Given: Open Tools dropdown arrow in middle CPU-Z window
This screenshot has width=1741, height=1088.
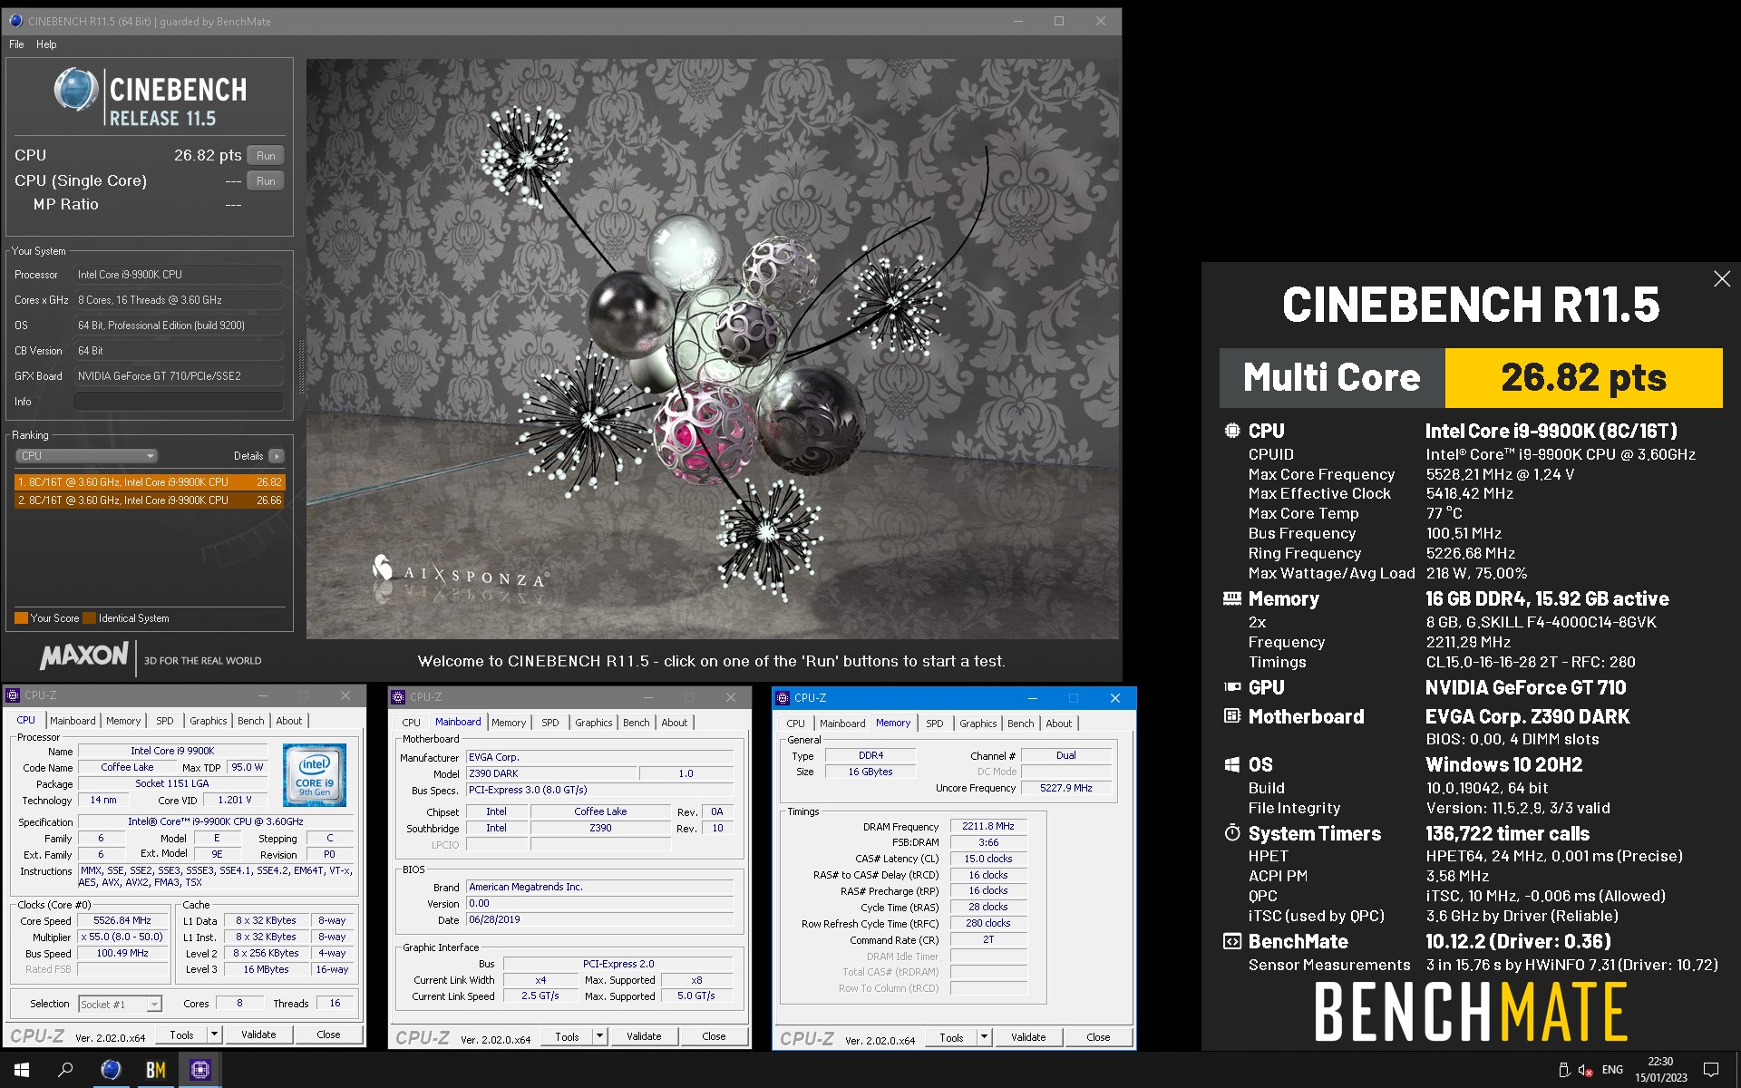Looking at the screenshot, I should point(599,1036).
